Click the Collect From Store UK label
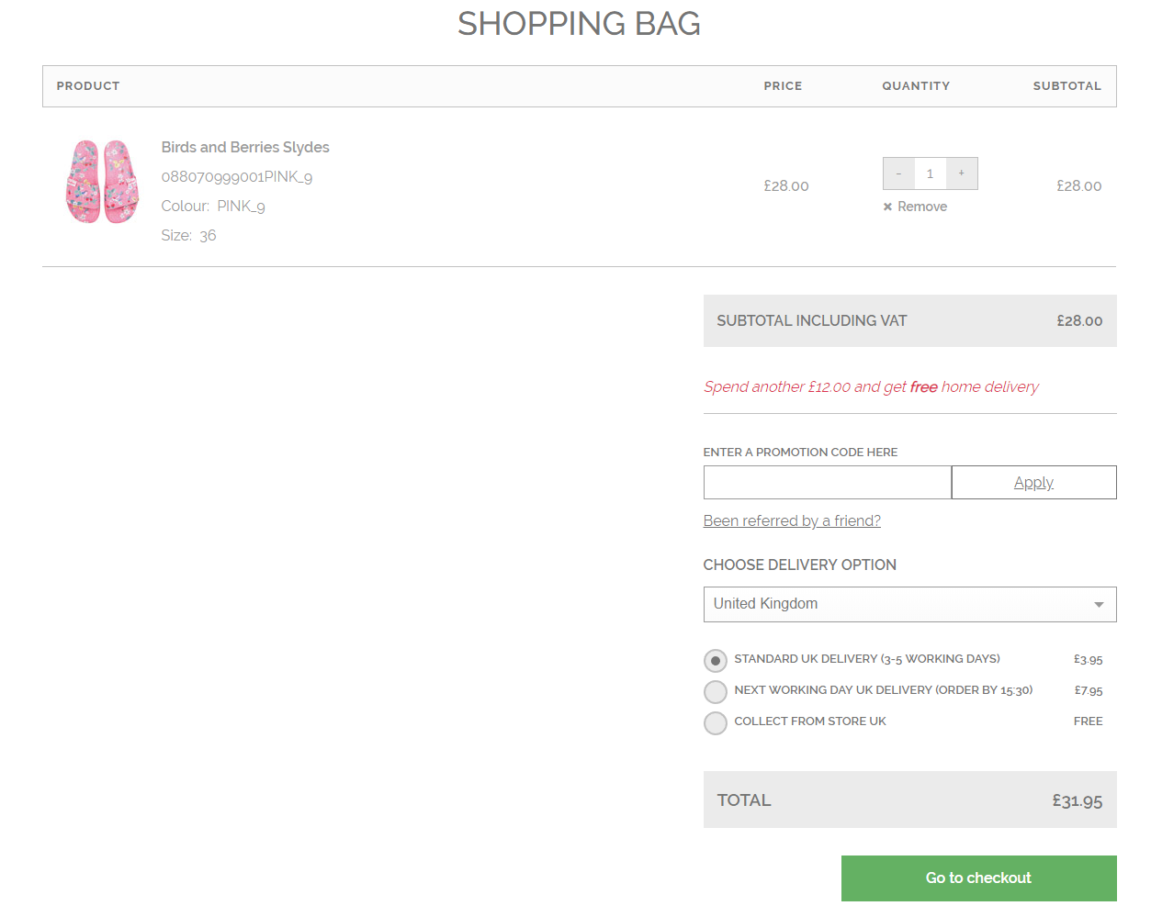1151x917 pixels. click(x=810, y=721)
